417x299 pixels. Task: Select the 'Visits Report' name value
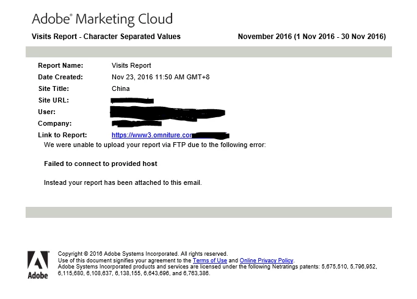[x=131, y=65]
